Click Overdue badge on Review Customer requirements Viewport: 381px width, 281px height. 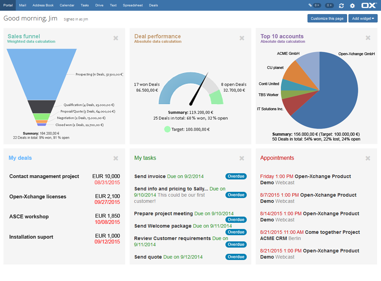pos(236,244)
